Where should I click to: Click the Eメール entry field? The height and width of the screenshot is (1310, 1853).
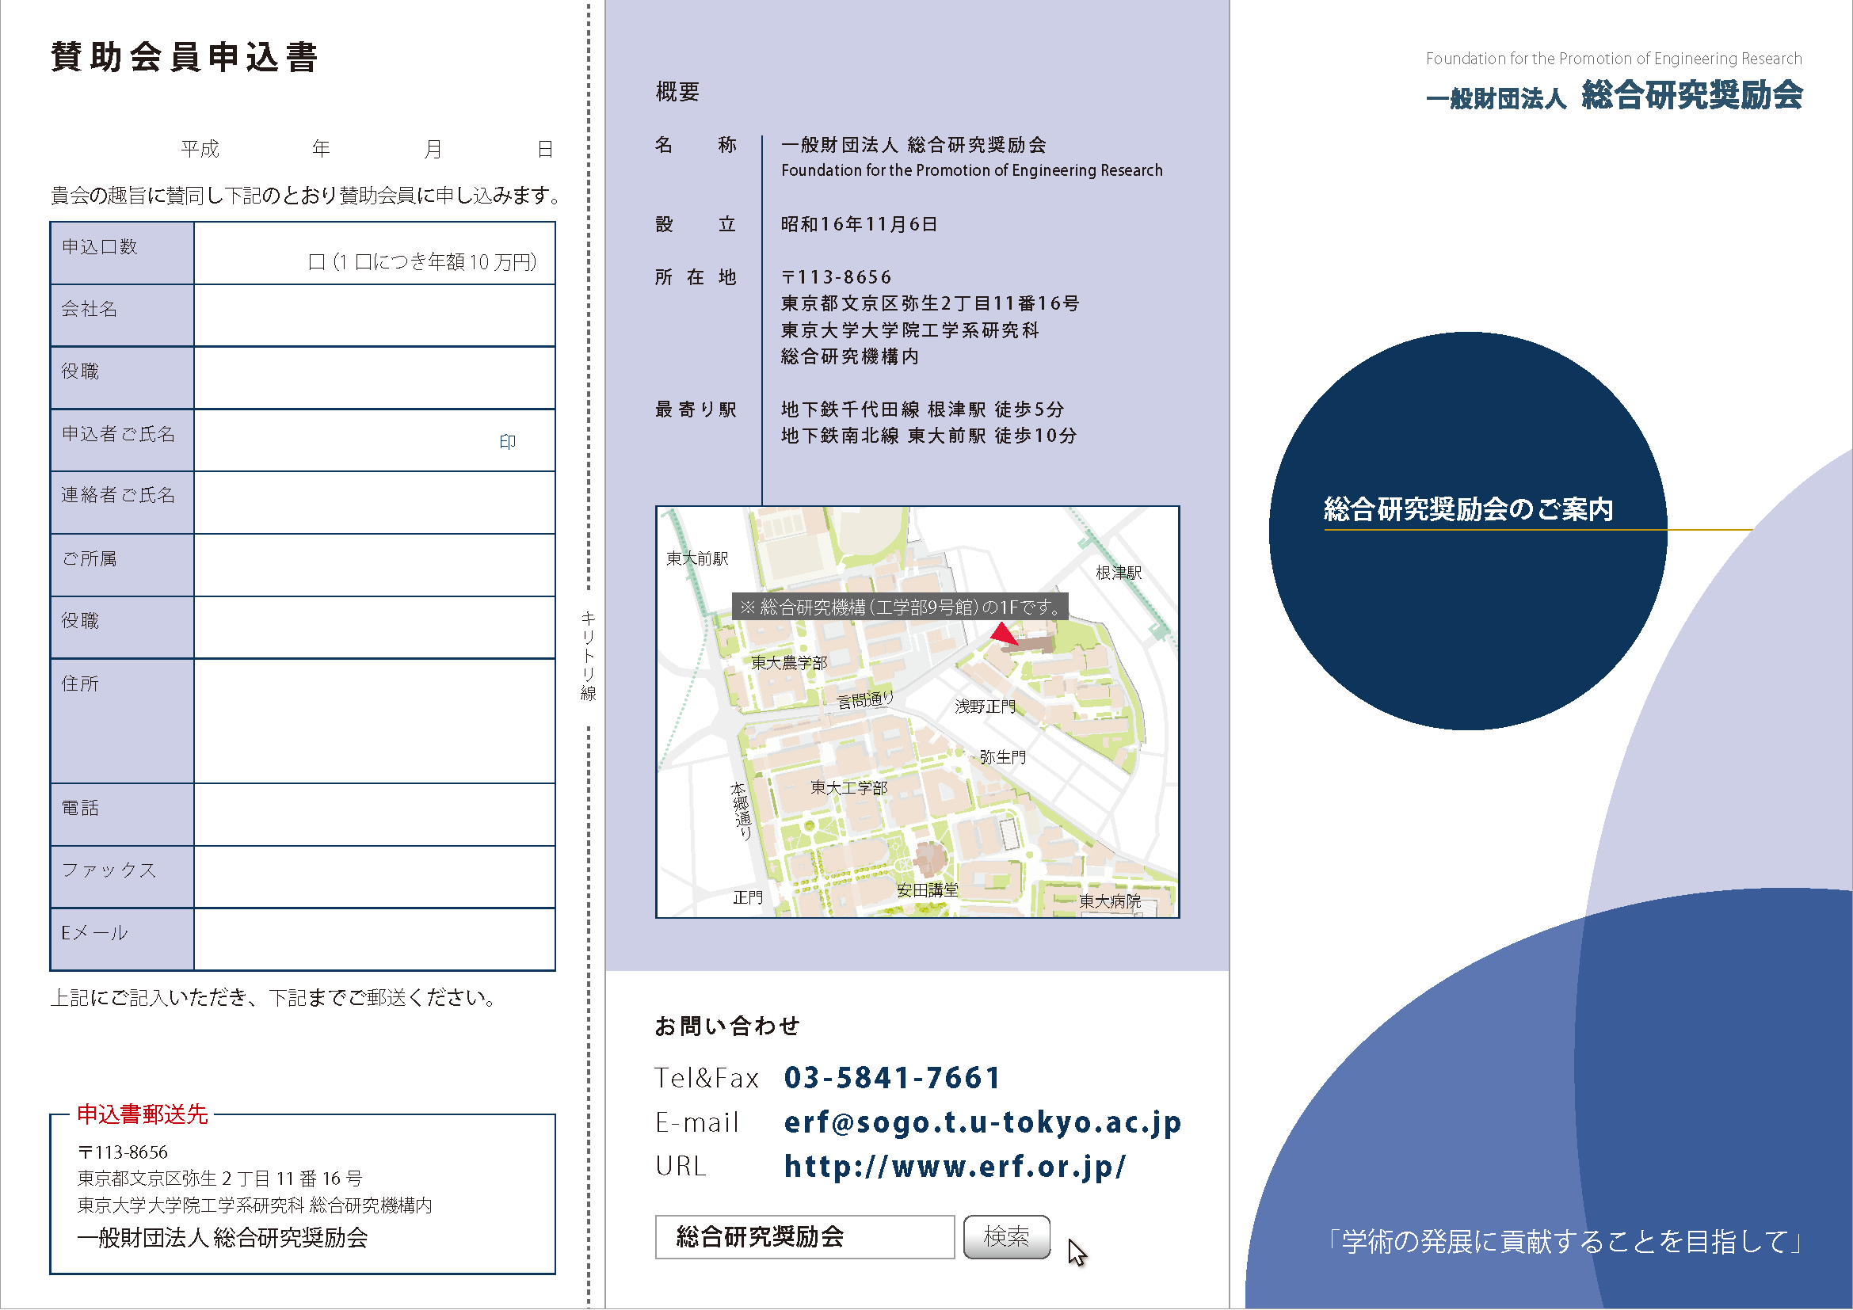point(375,940)
